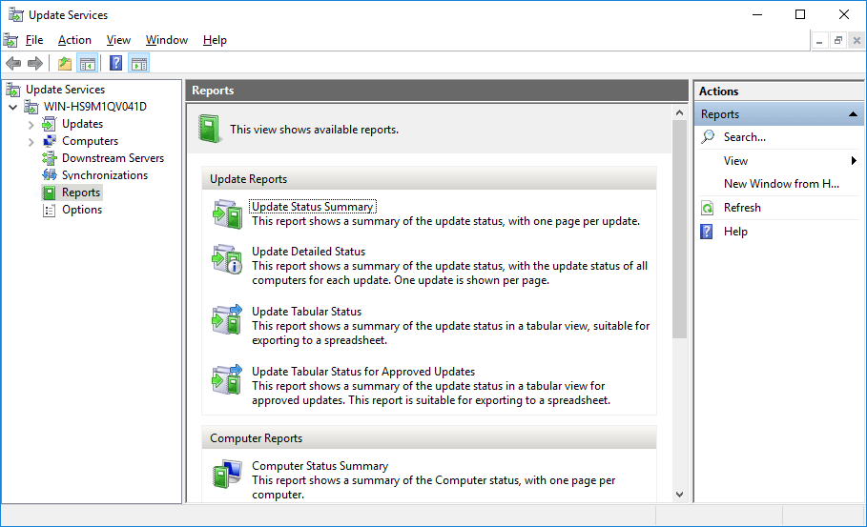Open the Update Detailed Status report icon
The image size is (867, 527).
[227, 259]
